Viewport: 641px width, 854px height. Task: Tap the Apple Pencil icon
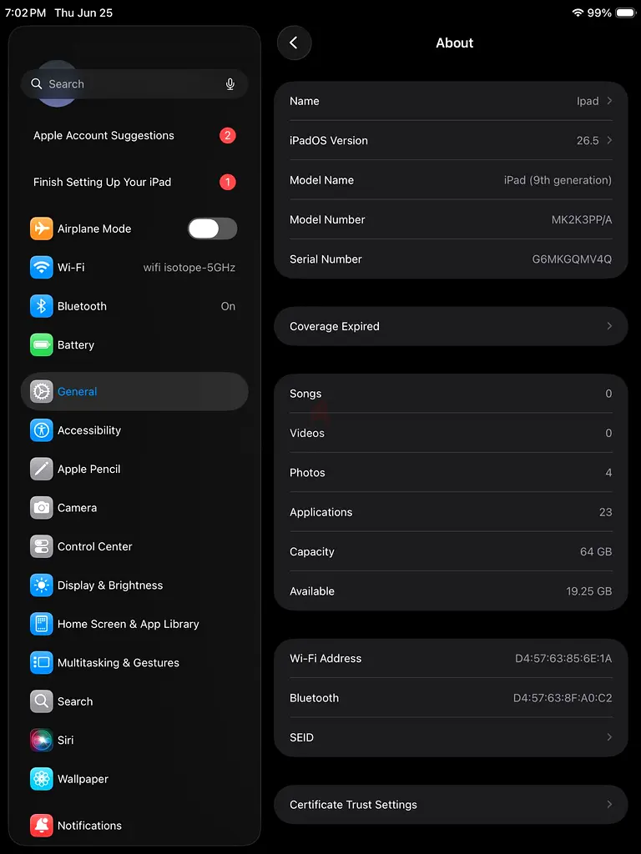pyautogui.click(x=42, y=469)
